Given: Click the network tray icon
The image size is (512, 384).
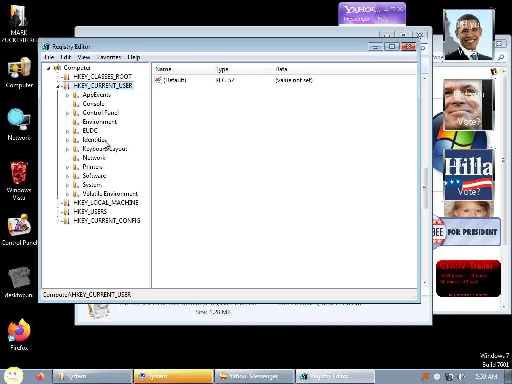Looking at the screenshot, I should tap(449, 377).
